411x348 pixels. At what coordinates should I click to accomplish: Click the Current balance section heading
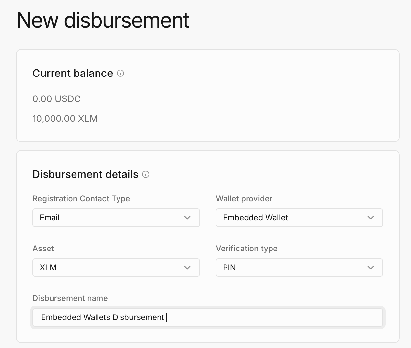click(x=73, y=73)
